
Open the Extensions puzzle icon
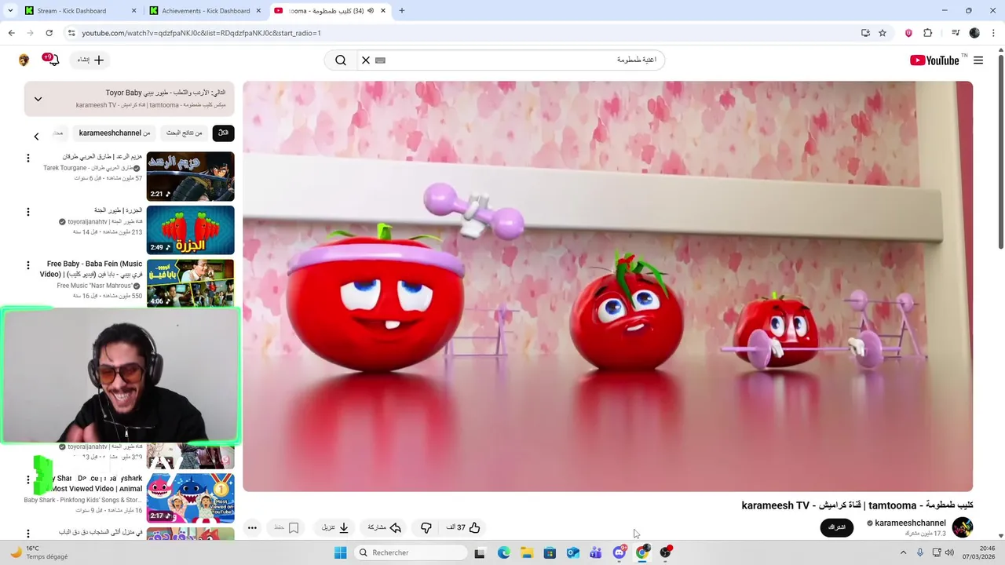coord(928,33)
